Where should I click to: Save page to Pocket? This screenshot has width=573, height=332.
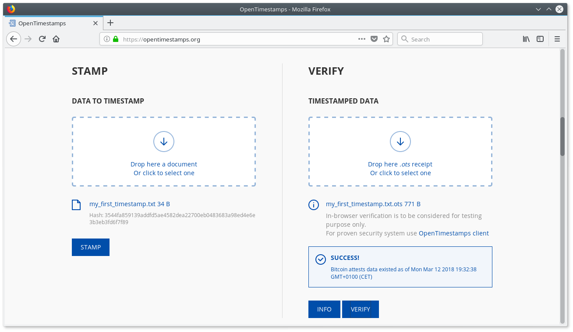click(374, 39)
